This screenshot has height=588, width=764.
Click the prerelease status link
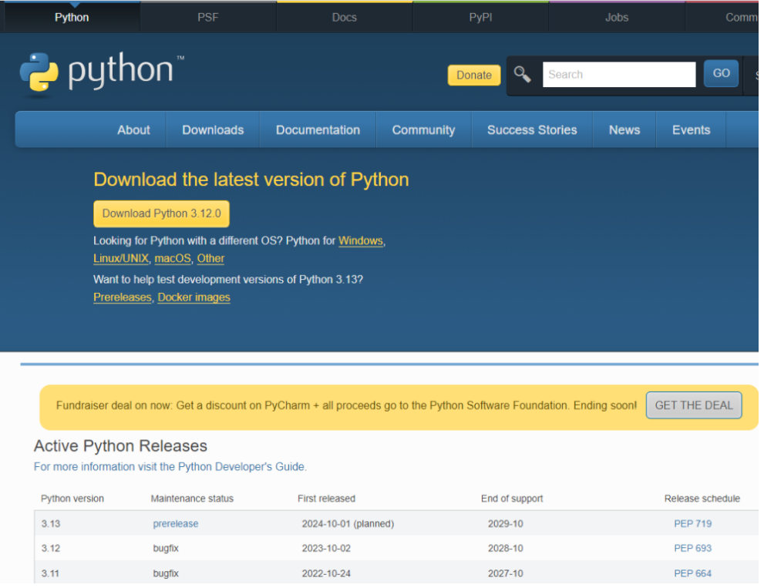[x=176, y=524]
